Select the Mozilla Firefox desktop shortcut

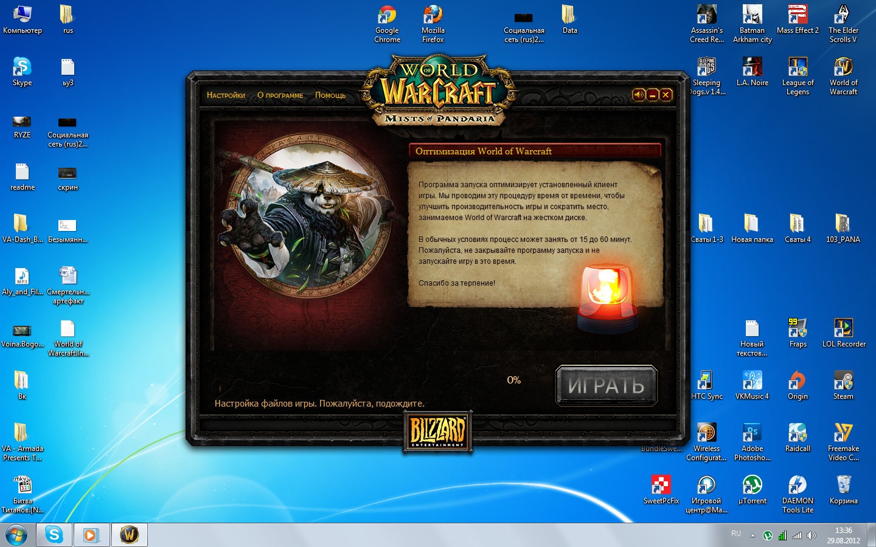pos(433,24)
